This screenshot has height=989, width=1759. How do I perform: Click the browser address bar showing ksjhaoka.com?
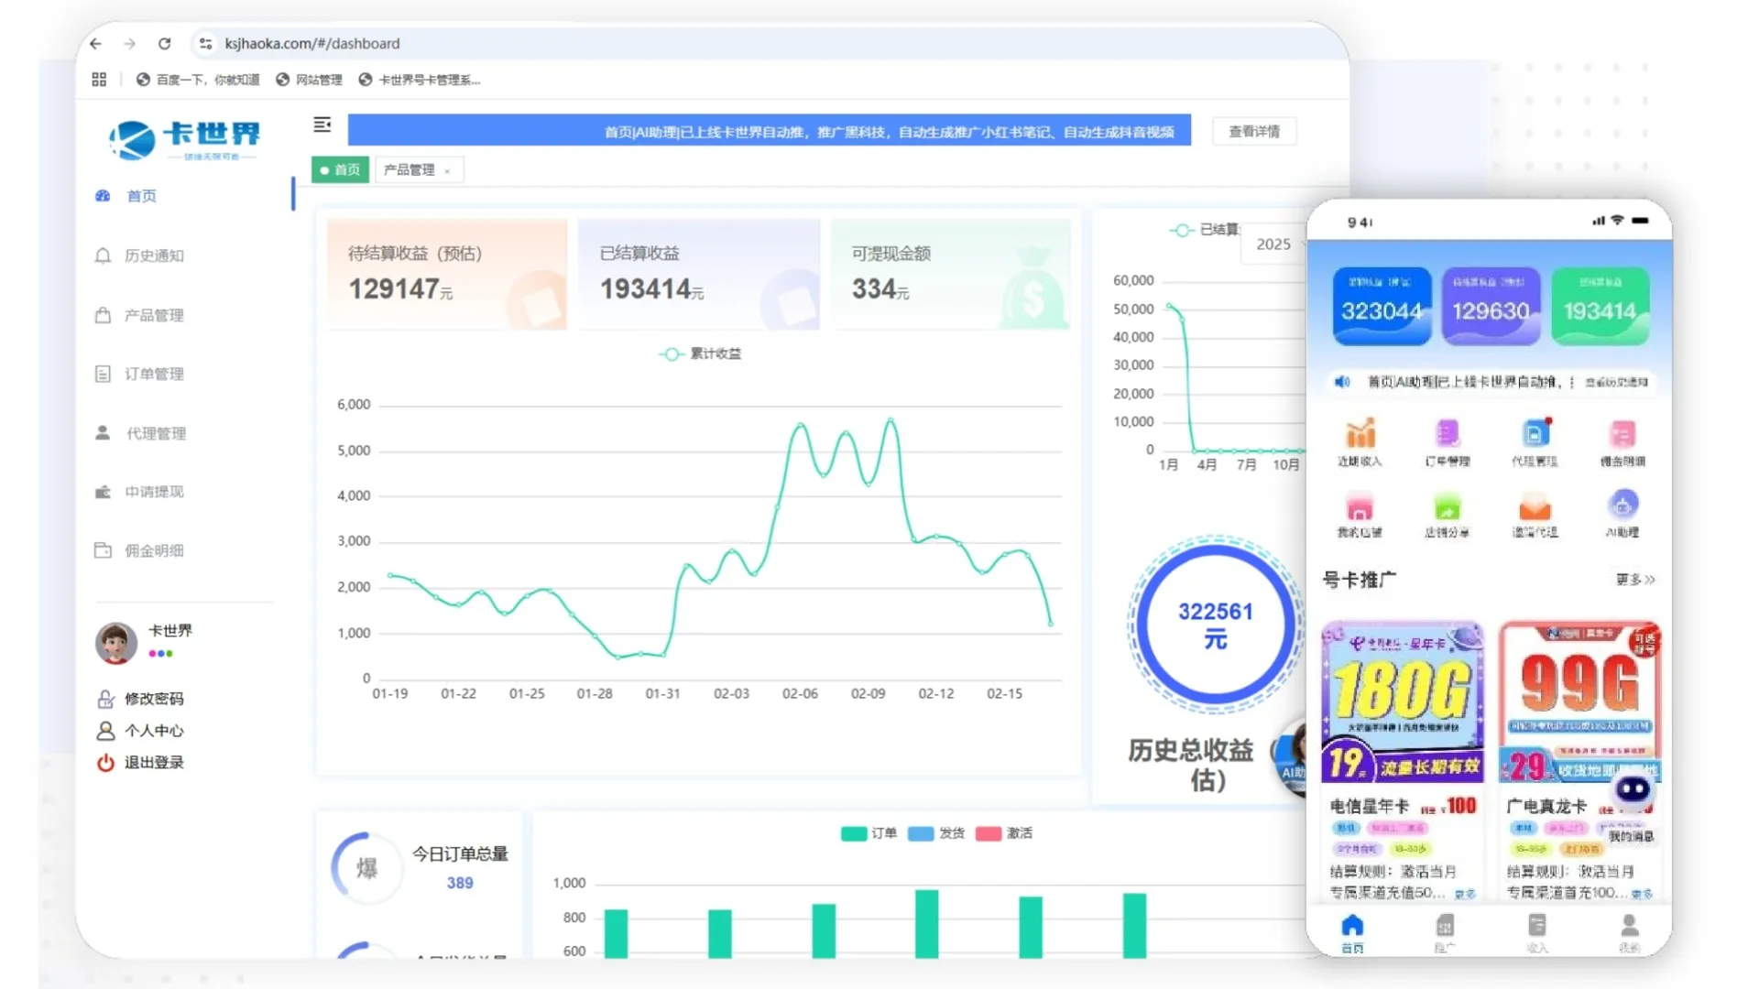pos(311,43)
